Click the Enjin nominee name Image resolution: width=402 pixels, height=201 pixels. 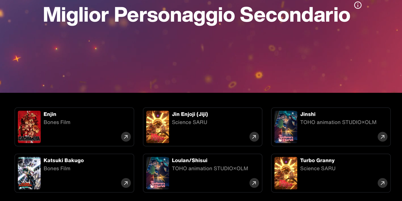(x=50, y=114)
